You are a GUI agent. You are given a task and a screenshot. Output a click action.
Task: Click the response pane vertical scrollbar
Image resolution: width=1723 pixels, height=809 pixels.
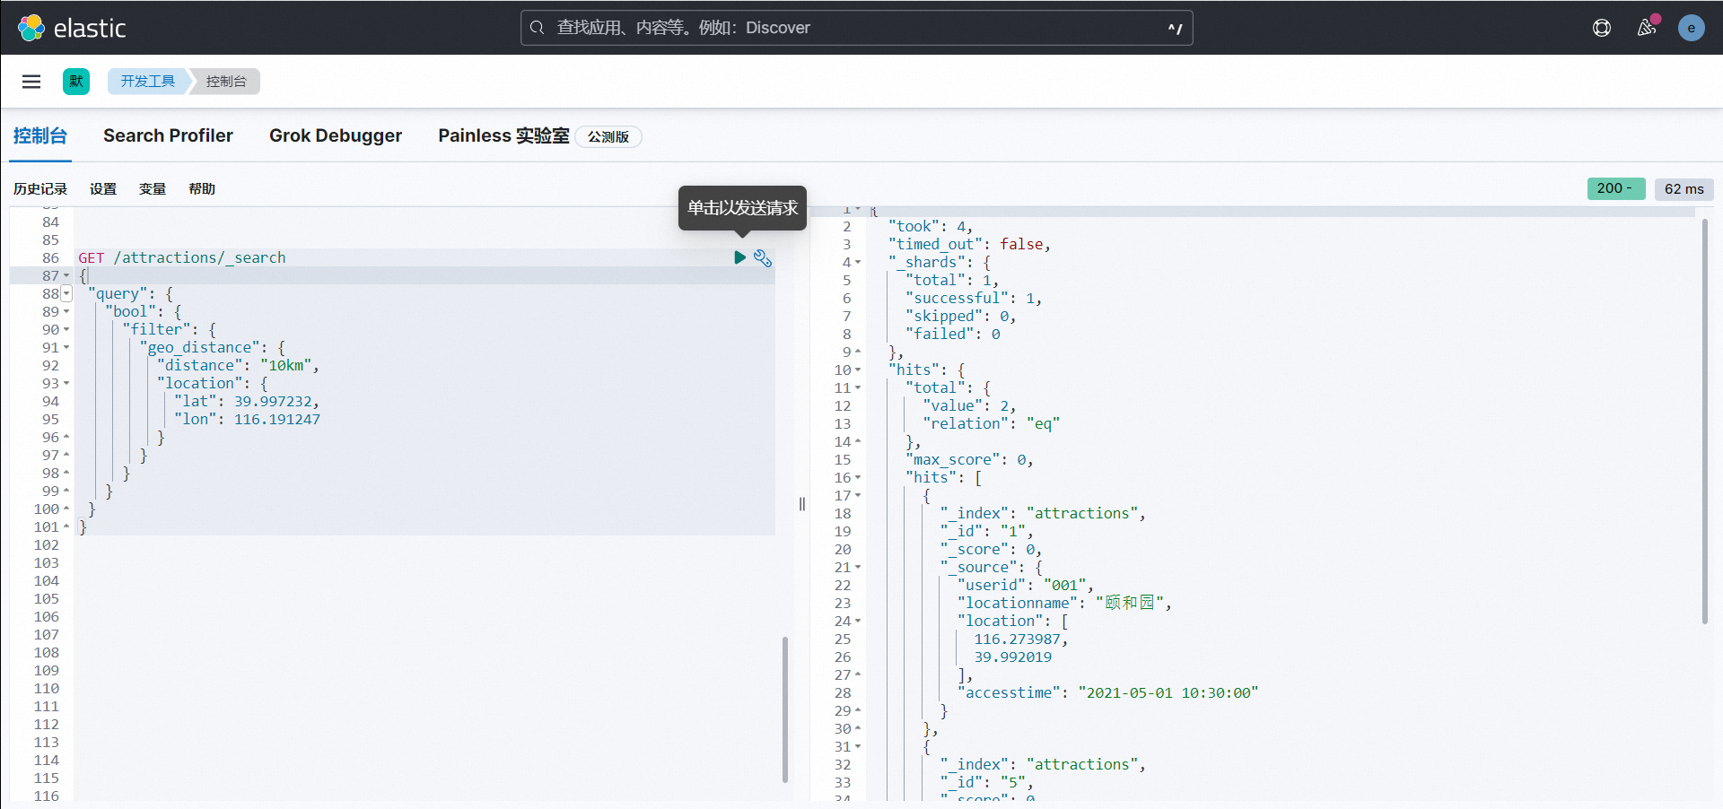coord(1704,422)
